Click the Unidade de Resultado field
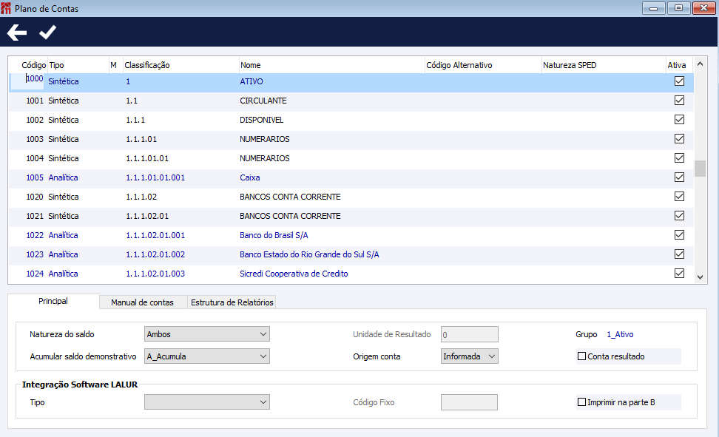The image size is (719, 437). tap(470, 334)
